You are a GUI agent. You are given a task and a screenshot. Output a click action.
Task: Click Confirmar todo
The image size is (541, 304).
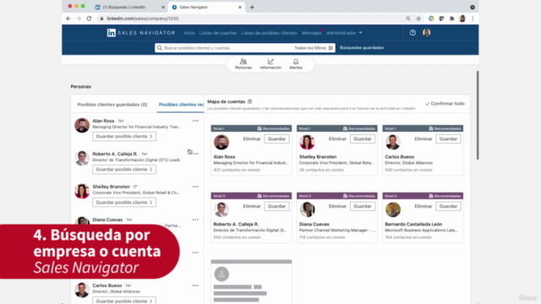pos(445,104)
